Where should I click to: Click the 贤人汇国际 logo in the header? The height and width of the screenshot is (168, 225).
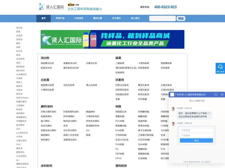point(51,7)
